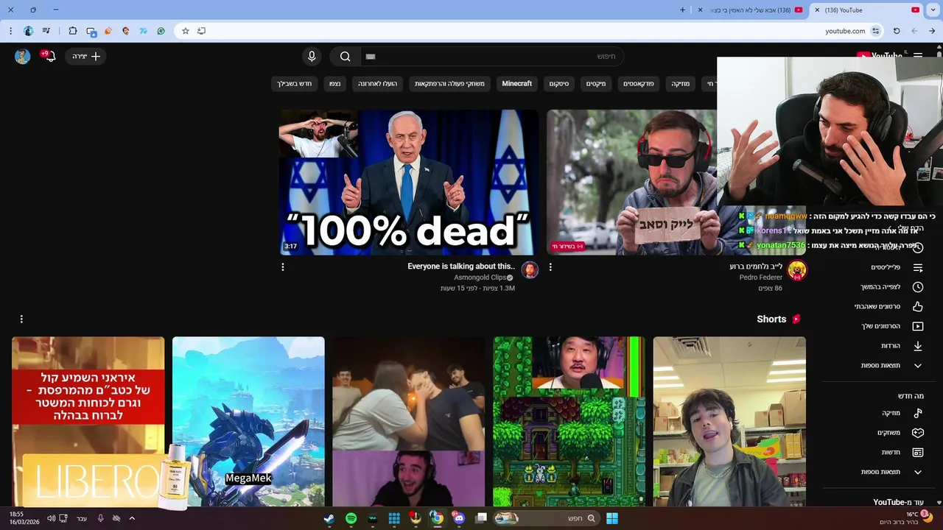The width and height of the screenshot is (943, 530).
Task: Switch the keyboard input language indicator
Action: point(82,518)
